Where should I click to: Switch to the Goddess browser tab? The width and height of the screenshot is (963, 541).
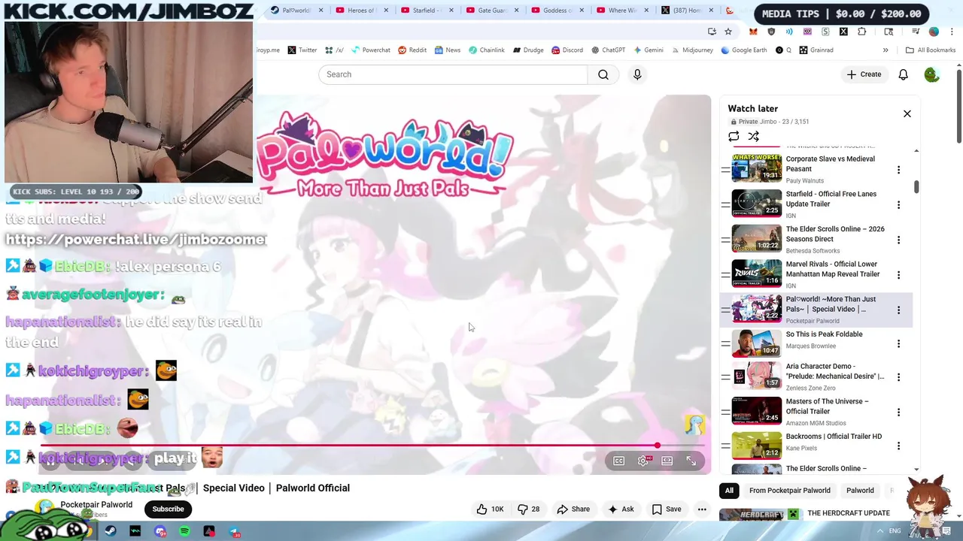pos(557,11)
